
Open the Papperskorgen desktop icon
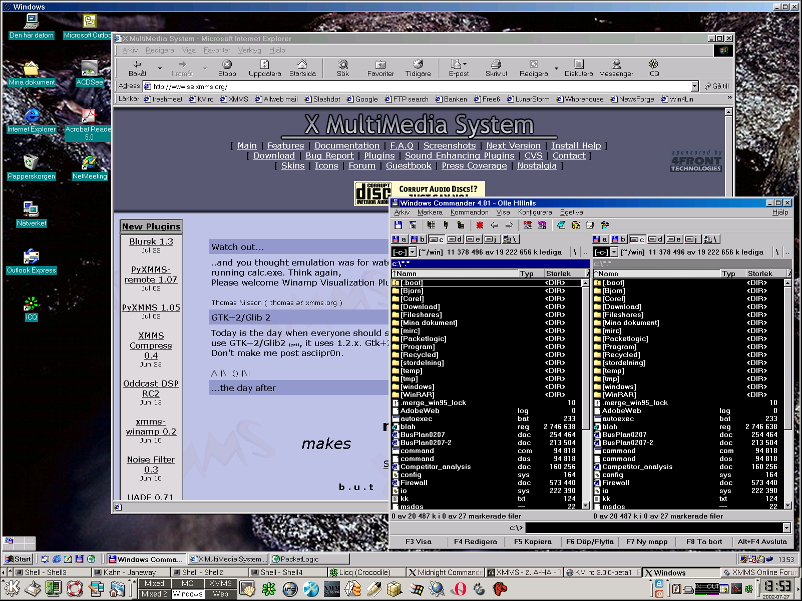click(31, 162)
